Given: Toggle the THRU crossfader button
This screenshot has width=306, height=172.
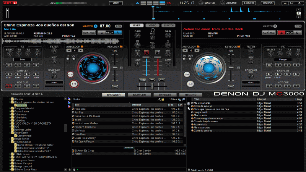Looking at the screenshot, I should coord(143,80).
